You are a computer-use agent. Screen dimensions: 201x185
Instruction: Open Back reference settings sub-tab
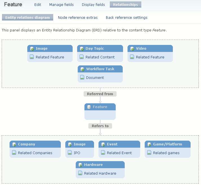click(126, 17)
